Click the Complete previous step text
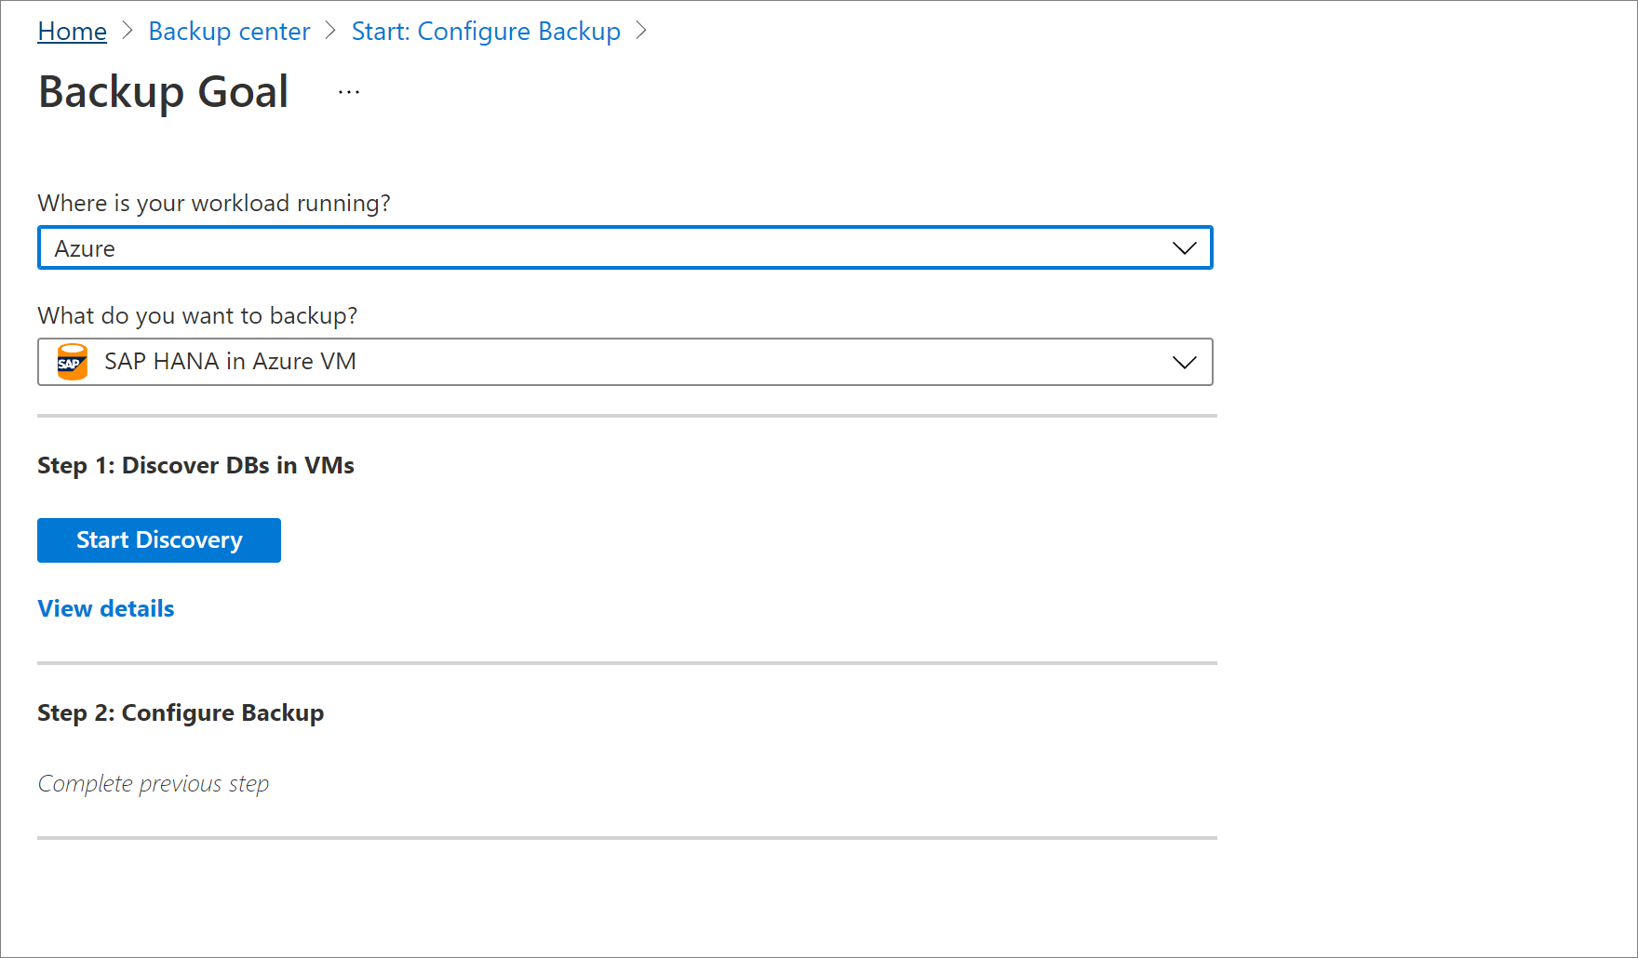 pyautogui.click(x=153, y=783)
